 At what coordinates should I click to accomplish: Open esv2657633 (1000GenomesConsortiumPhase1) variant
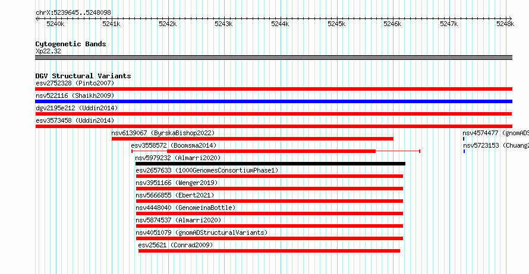point(207,170)
